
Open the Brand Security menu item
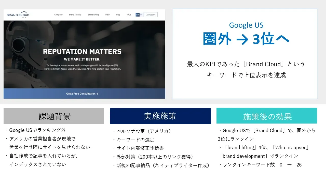coord(75,15)
